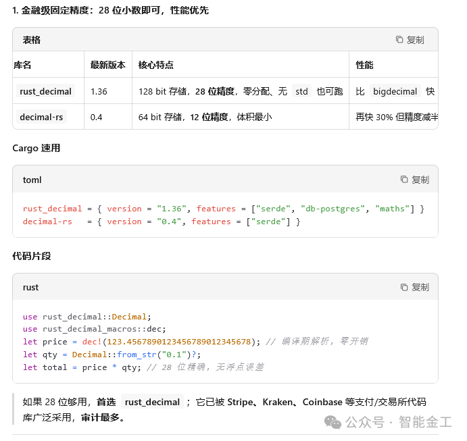Image resolution: width=467 pixels, height=441 pixels.
Task: Click the "maths" feature string
Action: [x=393, y=209]
